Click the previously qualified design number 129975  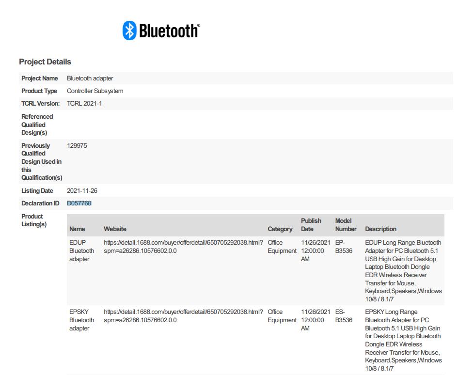tap(77, 145)
